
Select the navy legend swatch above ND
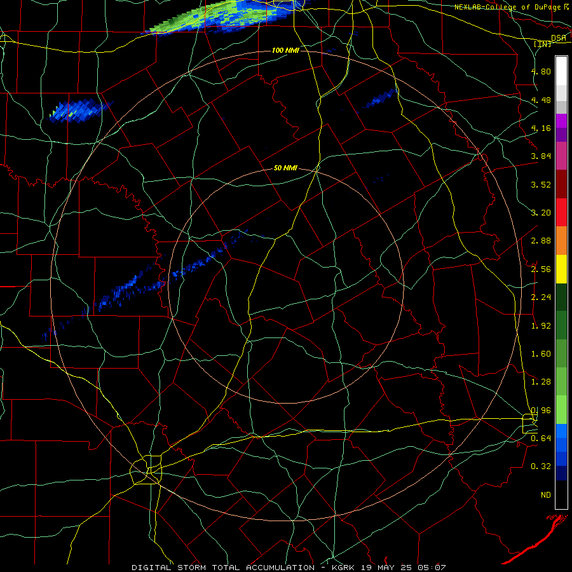[561, 473]
